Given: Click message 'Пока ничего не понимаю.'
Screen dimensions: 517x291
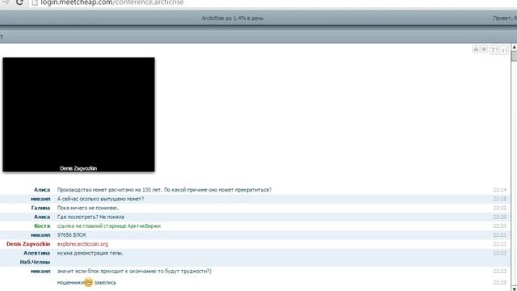Looking at the screenshot, I should [x=88, y=208].
